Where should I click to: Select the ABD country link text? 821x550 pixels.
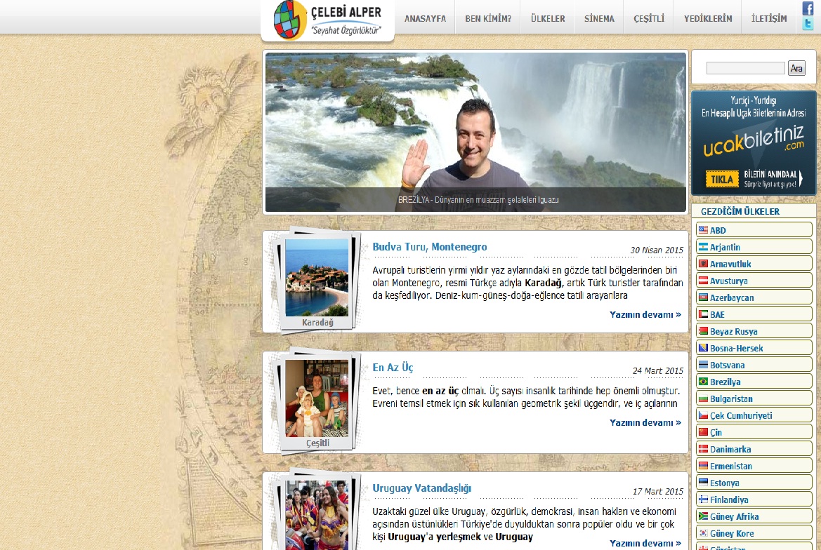pyautogui.click(x=718, y=230)
